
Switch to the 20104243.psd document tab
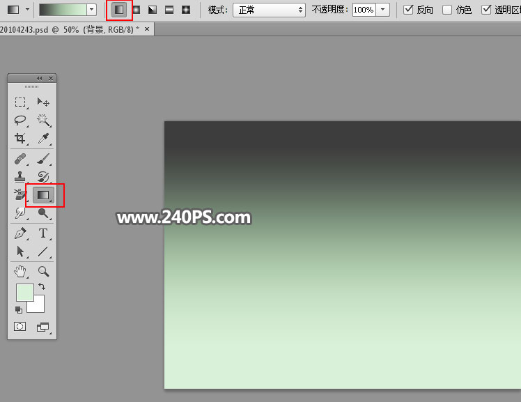tap(70, 29)
